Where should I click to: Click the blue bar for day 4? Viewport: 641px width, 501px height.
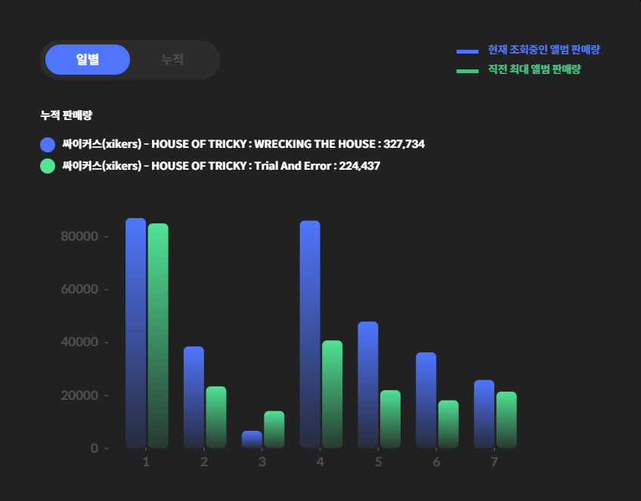(x=310, y=334)
